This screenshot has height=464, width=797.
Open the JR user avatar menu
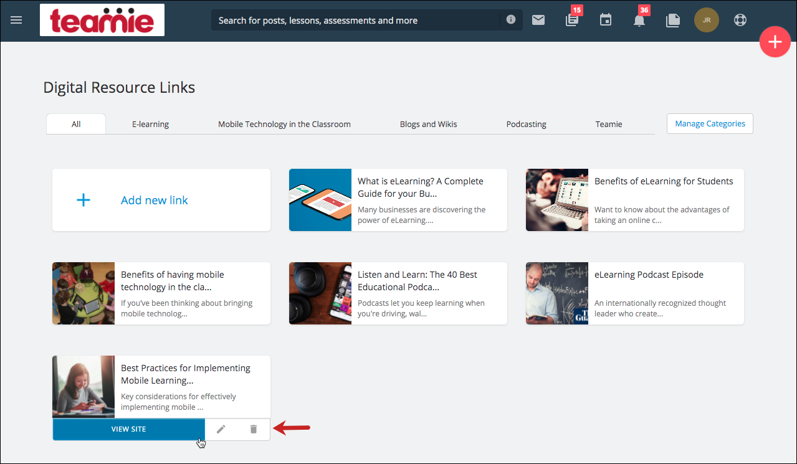707,20
